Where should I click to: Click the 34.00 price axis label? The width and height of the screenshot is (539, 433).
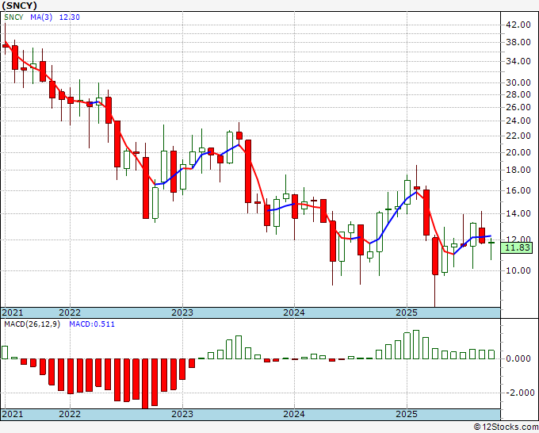pos(518,61)
